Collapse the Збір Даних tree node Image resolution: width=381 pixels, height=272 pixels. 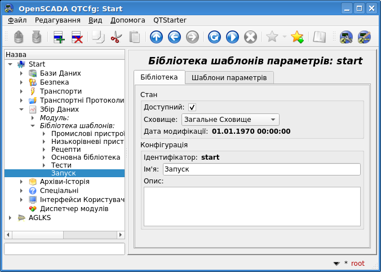click(21, 109)
